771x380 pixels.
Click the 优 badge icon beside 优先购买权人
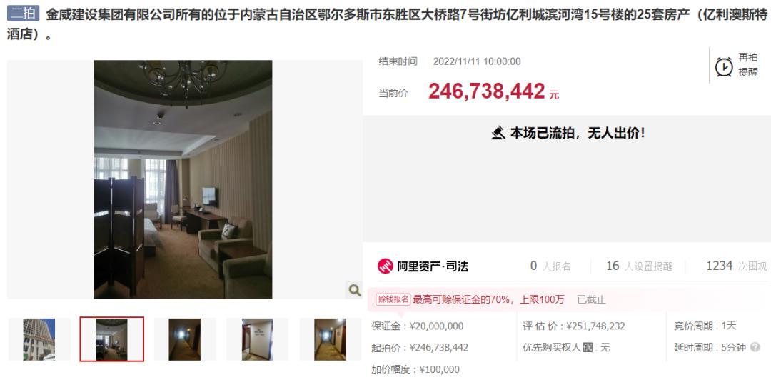click(x=587, y=348)
